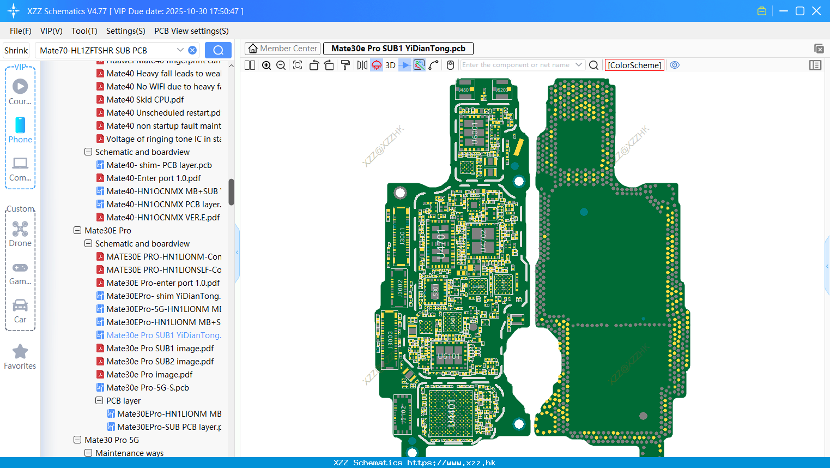Rotate the board counter-clockwise
Screen dimensions: 830x468
point(314,65)
